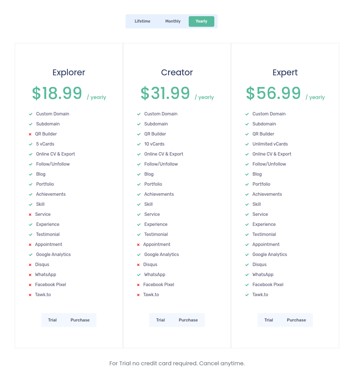Purchase the Creator plan
The height and width of the screenshot is (384, 361).
coord(188,320)
